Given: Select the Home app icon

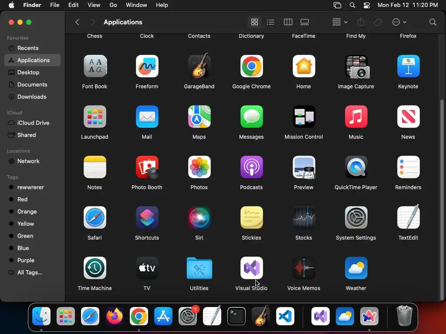Looking at the screenshot, I should click(x=304, y=66).
